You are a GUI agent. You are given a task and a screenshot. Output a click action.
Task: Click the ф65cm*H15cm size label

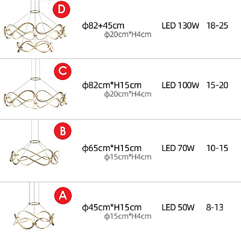(111, 148)
